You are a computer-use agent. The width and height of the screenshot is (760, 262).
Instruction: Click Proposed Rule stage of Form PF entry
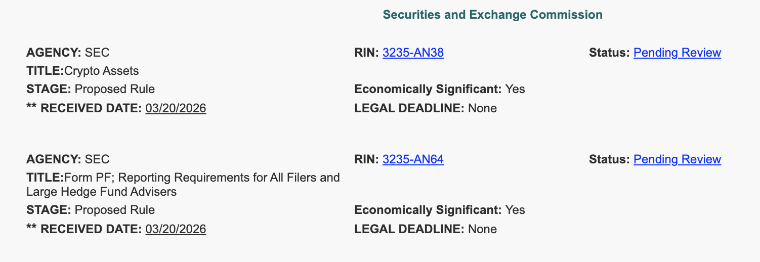[x=114, y=210]
